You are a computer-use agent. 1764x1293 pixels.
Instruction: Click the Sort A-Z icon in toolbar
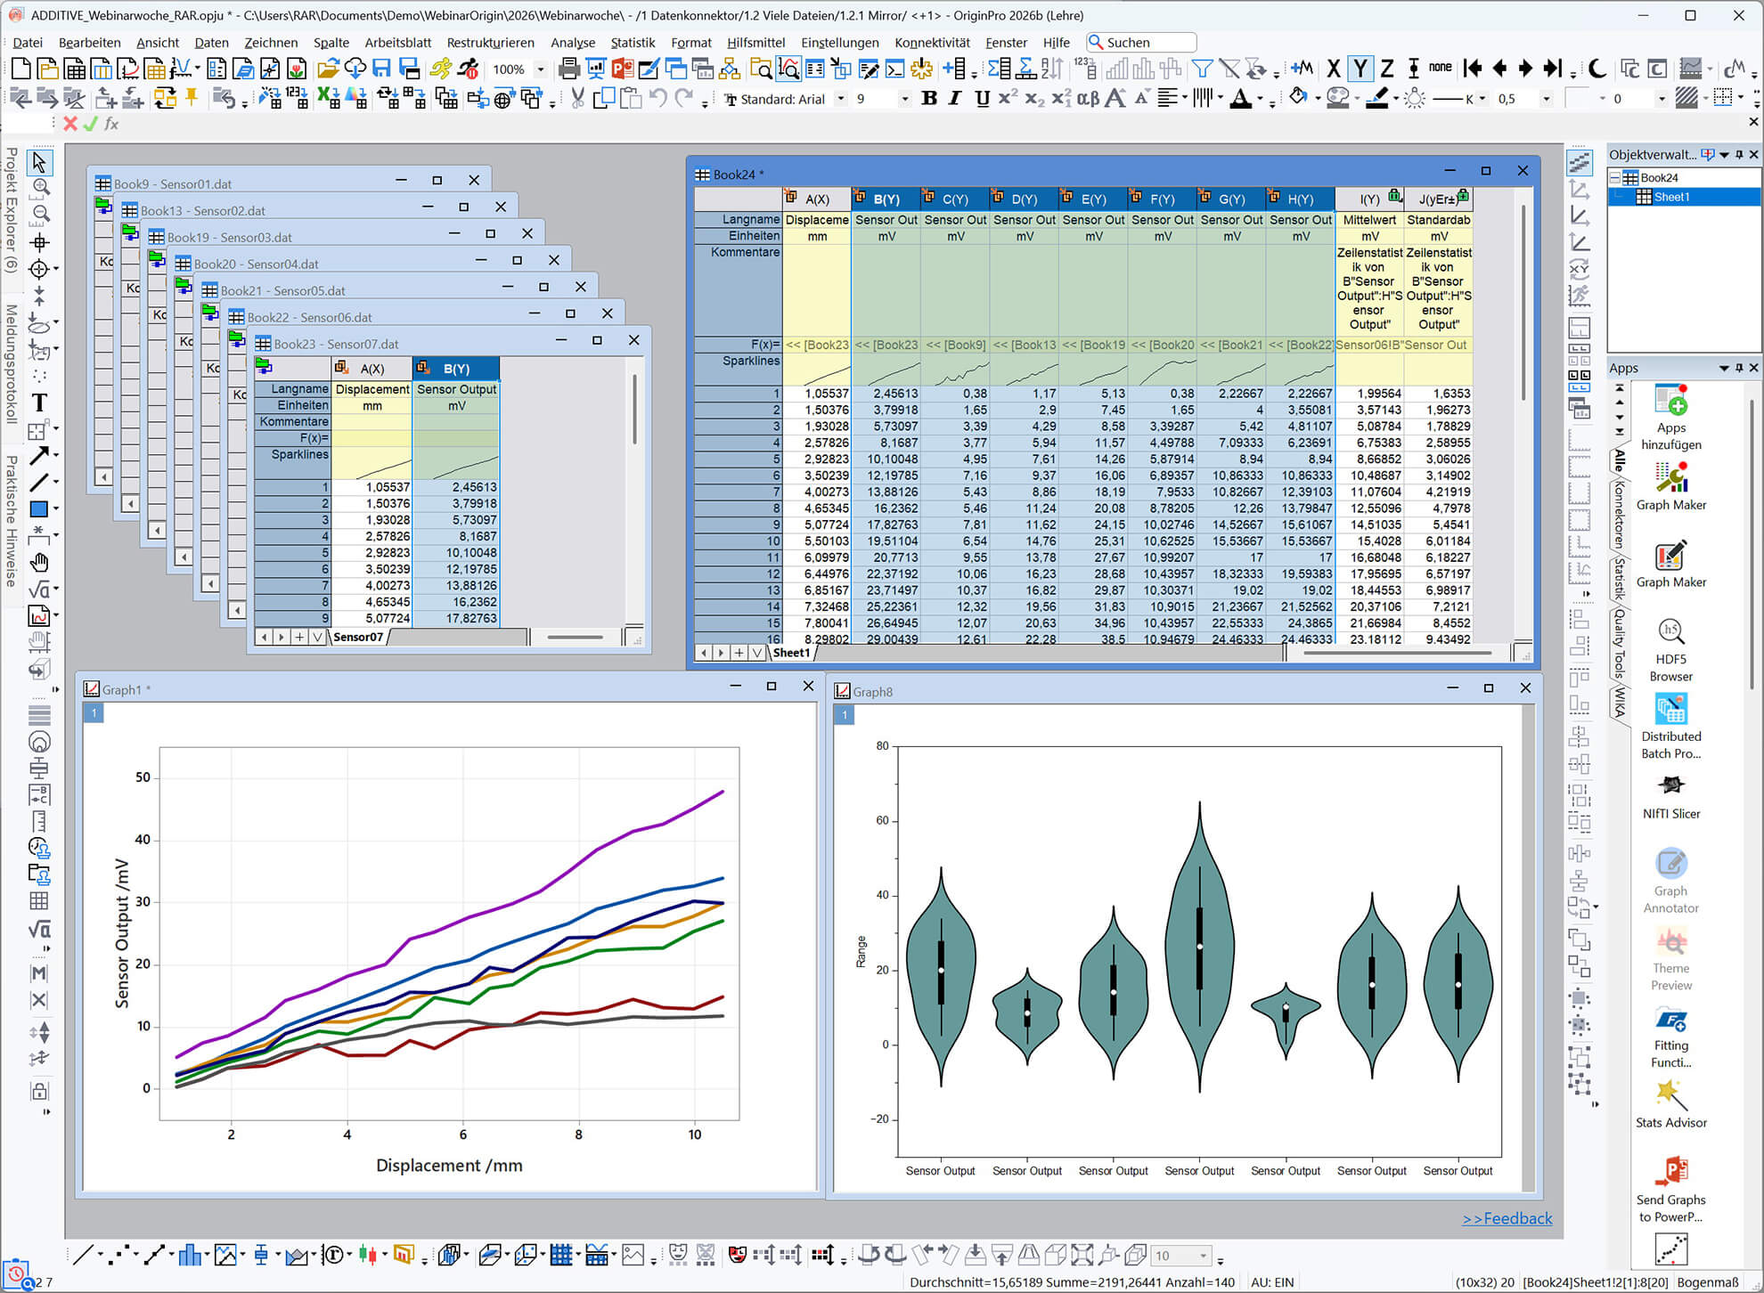pyautogui.click(x=1052, y=69)
